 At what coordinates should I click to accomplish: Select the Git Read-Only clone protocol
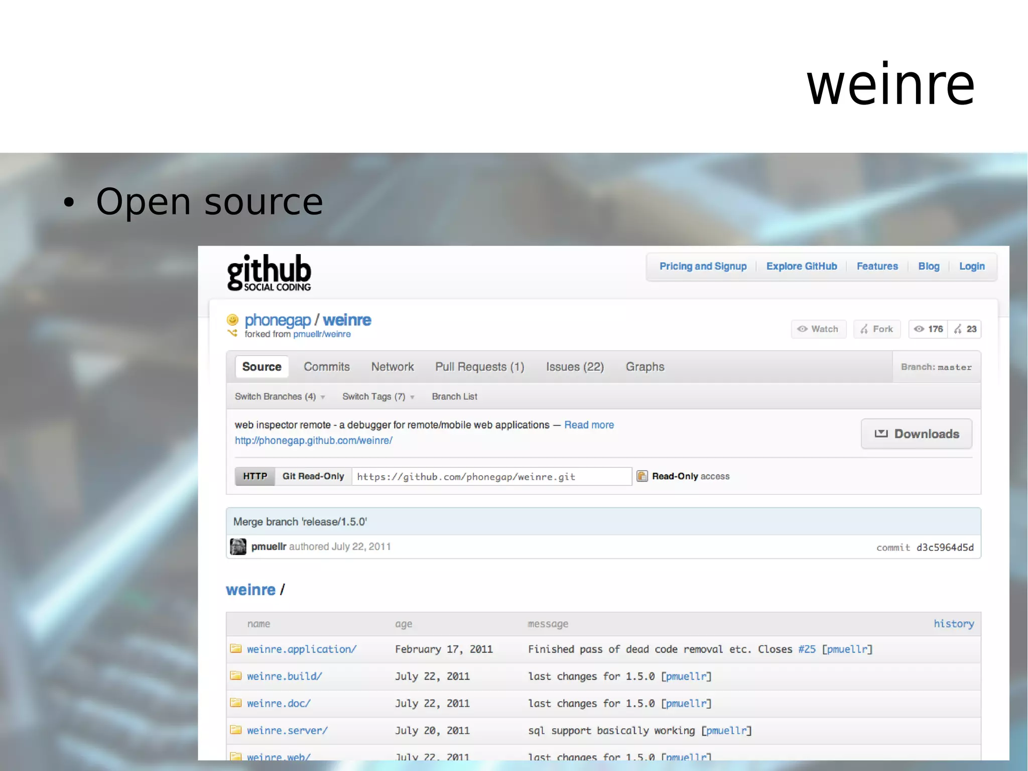pos(313,476)
